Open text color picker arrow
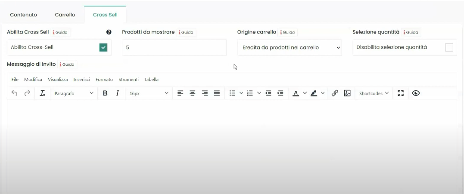 [x=305, y=93]
